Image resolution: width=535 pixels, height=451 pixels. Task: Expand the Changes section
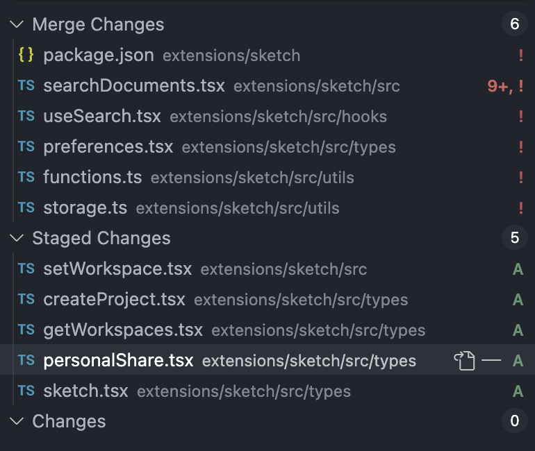tap(16, 421)
